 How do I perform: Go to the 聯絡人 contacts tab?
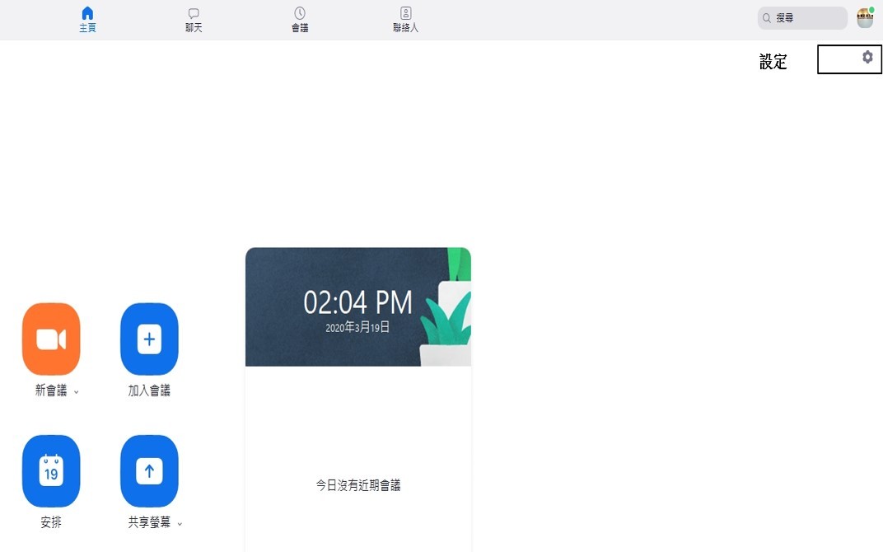pos(405,20)
